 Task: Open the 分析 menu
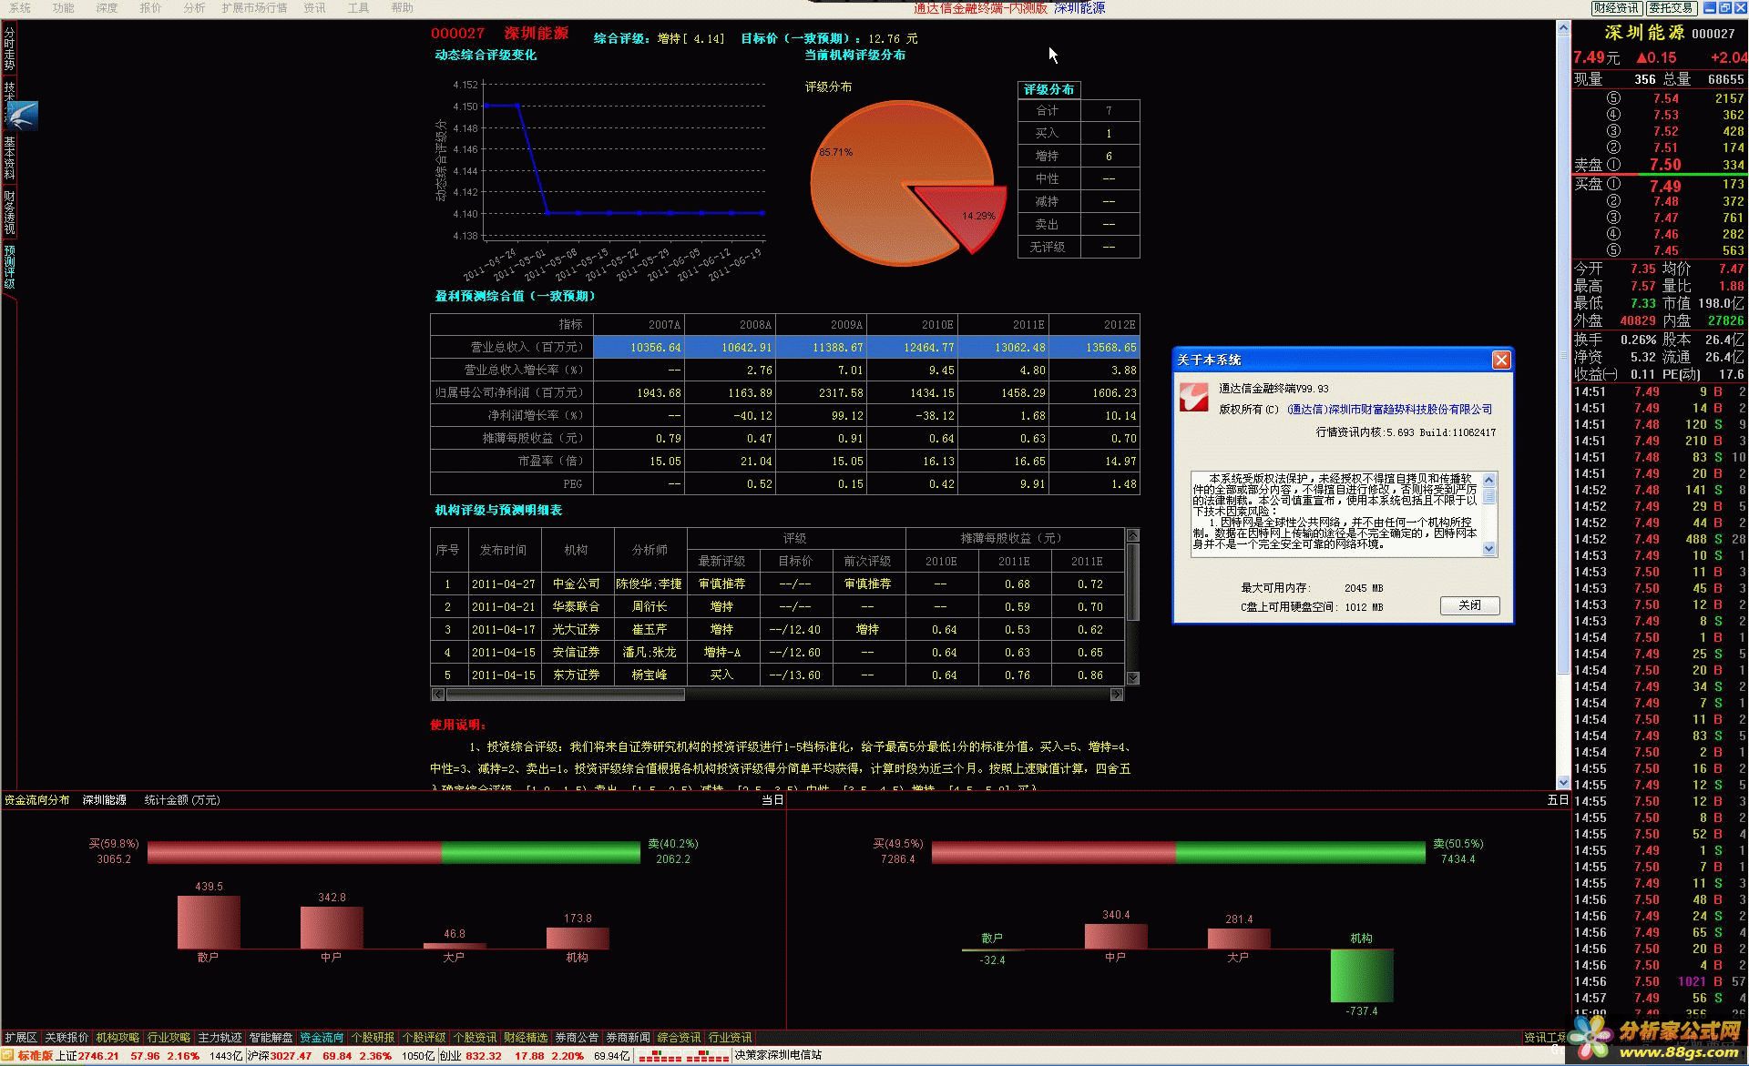click(194, 7)
